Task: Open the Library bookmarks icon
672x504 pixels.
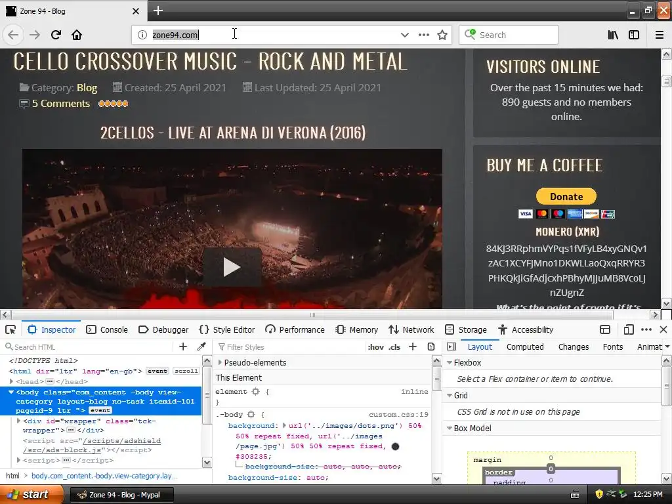Action: pyautogui.click(x=613, y=35)
